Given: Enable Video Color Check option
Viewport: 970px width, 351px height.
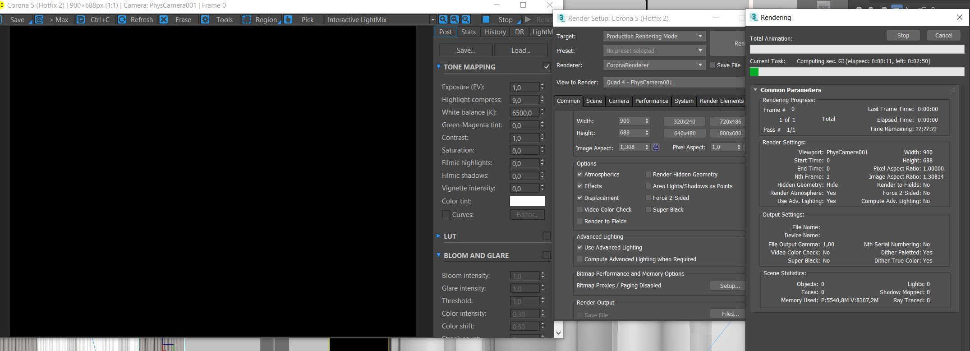Looking at the screenshot, I should (580, 209).
